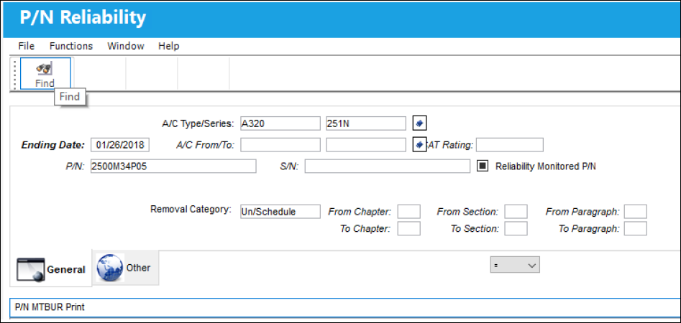Open lookup button beside A/C Type/Series 251N

click(419, 123)
